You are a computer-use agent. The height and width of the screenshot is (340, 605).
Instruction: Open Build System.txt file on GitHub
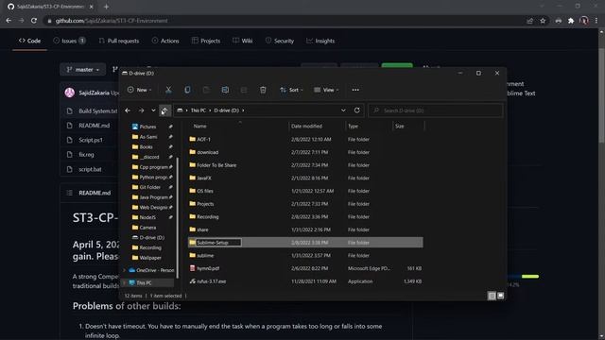[97, 111]
